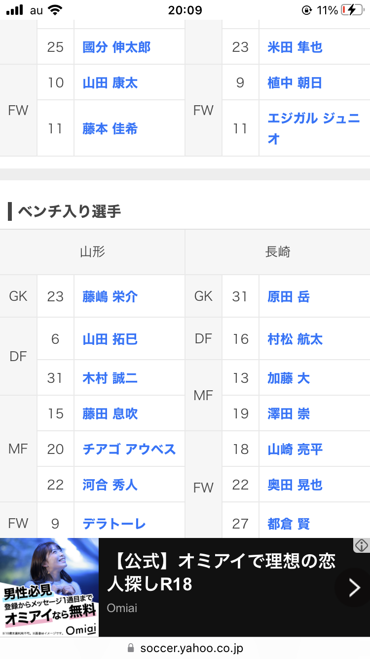This screenshot has height=659, width=370.
Task: Tap the soccer.yahoo.co.jp address bar
Action: [185, 648]
